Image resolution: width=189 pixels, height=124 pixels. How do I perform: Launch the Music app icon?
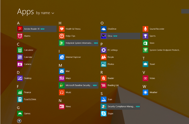point(62,92)
